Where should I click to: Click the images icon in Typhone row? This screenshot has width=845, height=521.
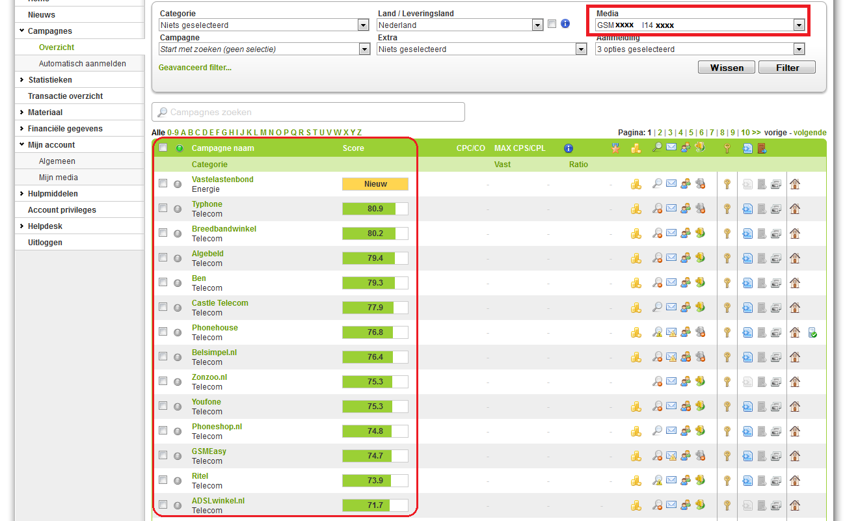coord(777,209)
